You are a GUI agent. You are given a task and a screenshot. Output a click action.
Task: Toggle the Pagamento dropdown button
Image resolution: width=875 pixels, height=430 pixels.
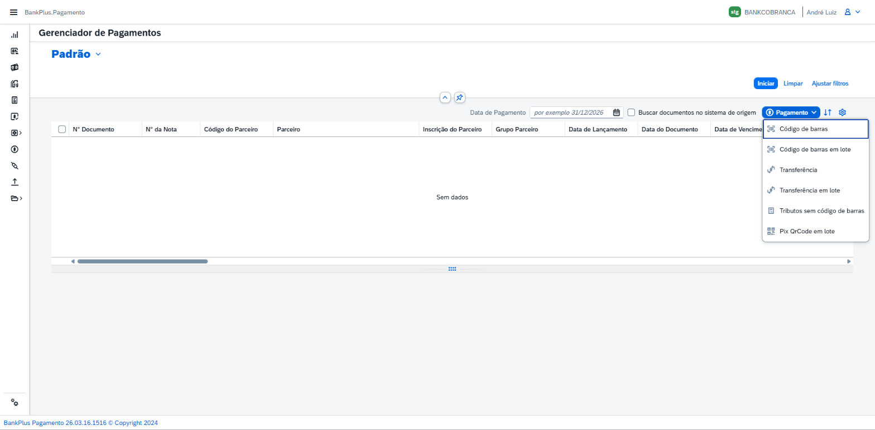tap(791, 113)
